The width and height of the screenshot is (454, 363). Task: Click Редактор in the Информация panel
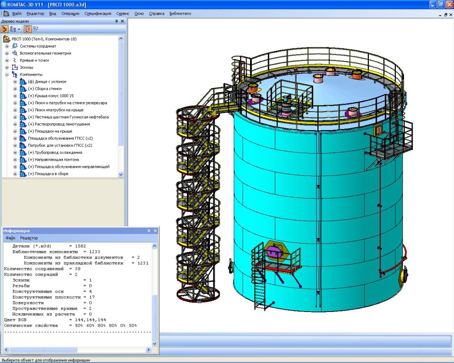29,238
